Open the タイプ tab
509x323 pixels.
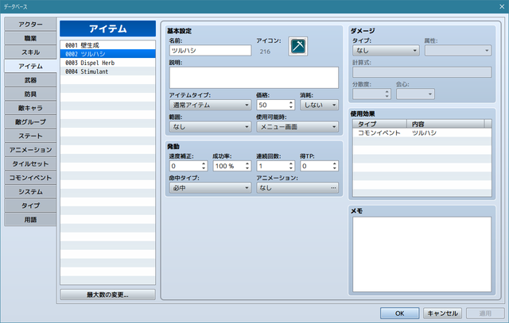pos(30,206)
